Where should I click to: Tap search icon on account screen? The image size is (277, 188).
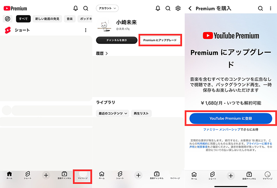[168, 8]
